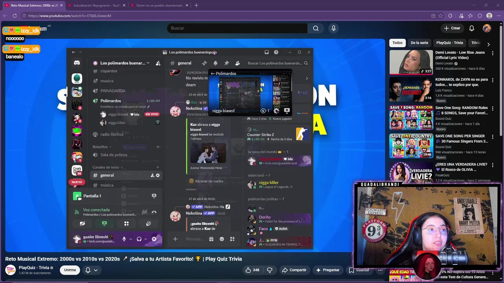Screen dimensions: 504x283
Task: Like the video with 348 likes
Action: click(252, 270)
